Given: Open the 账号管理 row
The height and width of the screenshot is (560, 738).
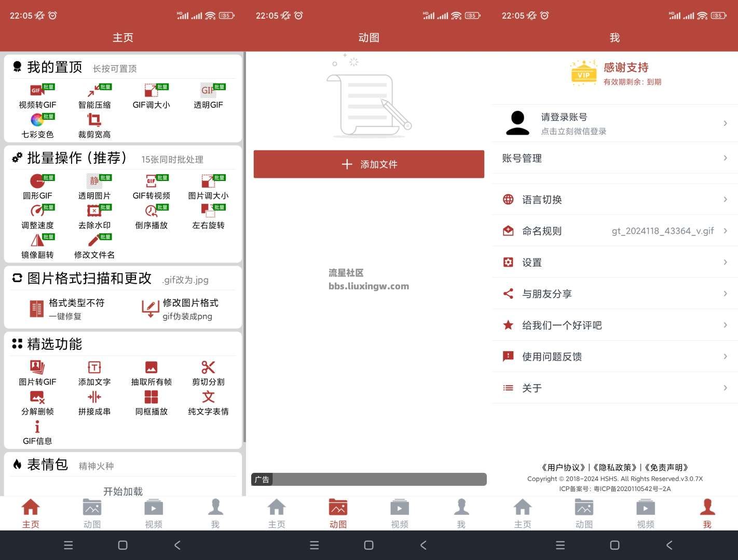Looking at the screenshot, I should pos(614,158).
